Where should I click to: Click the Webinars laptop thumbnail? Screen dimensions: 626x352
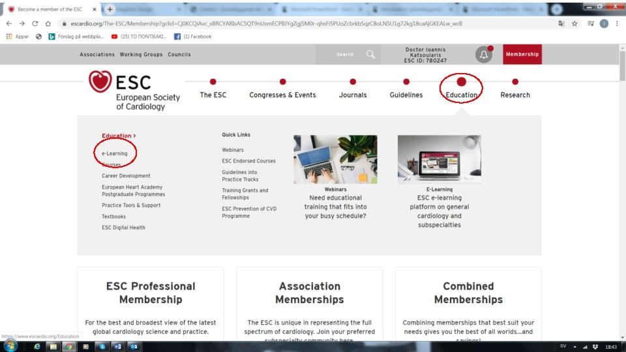[x=335, y=159]
